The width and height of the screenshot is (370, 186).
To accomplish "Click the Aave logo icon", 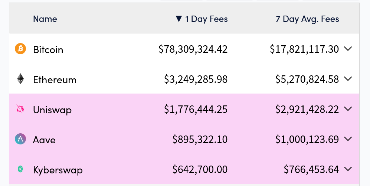I will click(20, 139).
